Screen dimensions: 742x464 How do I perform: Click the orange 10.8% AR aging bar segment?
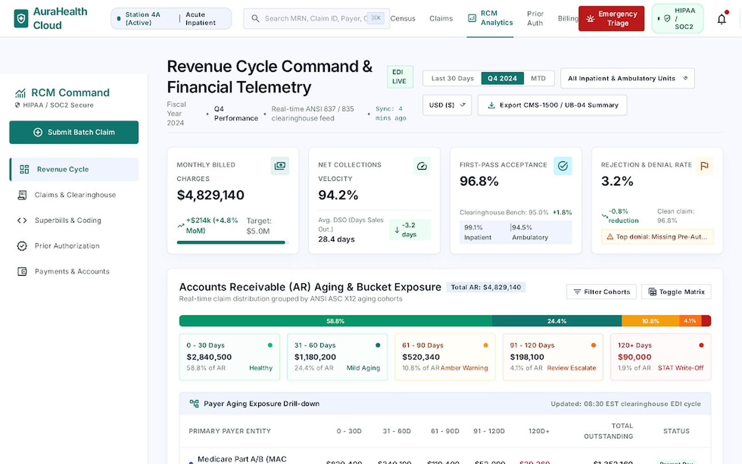point(650,321)
